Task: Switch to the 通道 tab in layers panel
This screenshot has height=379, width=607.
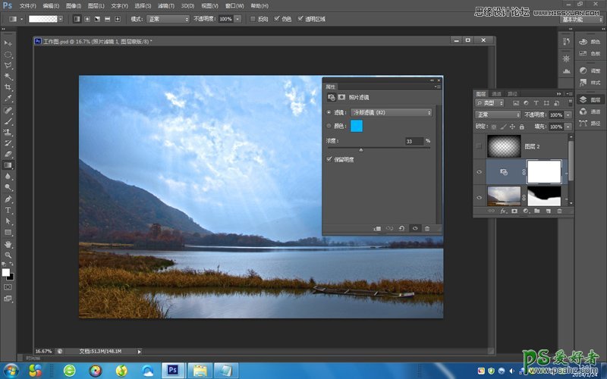Action: pos(496,93)
